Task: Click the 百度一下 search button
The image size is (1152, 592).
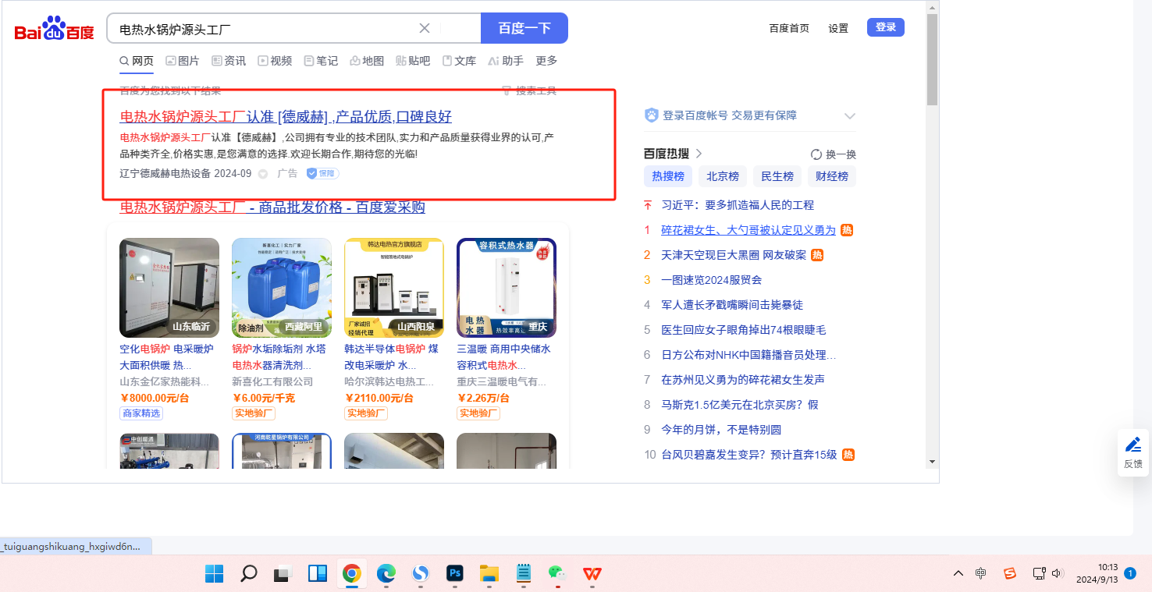Action: [524, 29]
